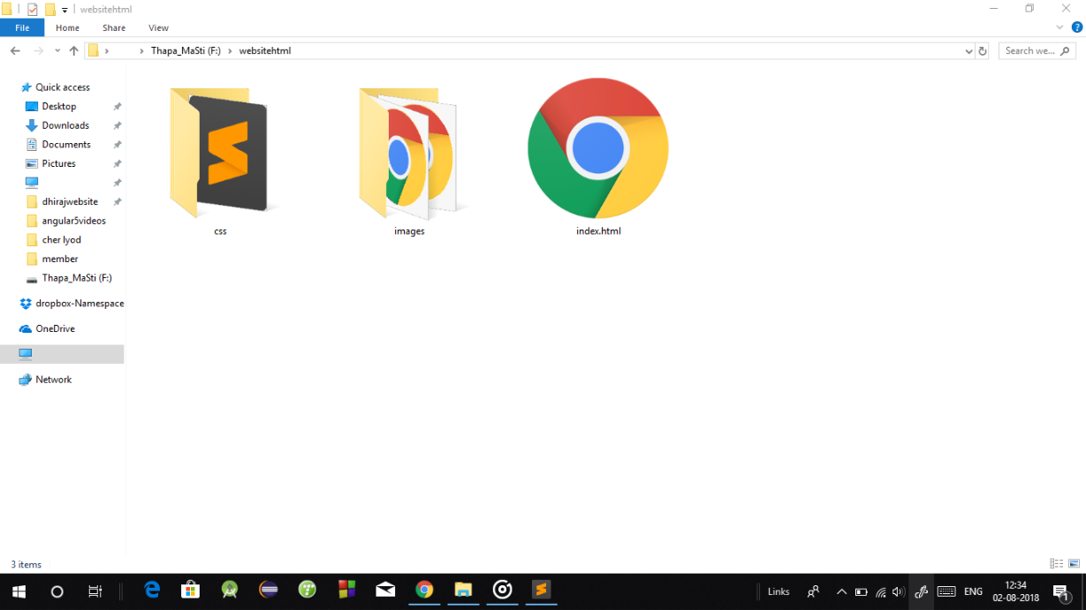Open Pictures in Quick access
Screen dimensions: 1086x610
pos(58,163)
